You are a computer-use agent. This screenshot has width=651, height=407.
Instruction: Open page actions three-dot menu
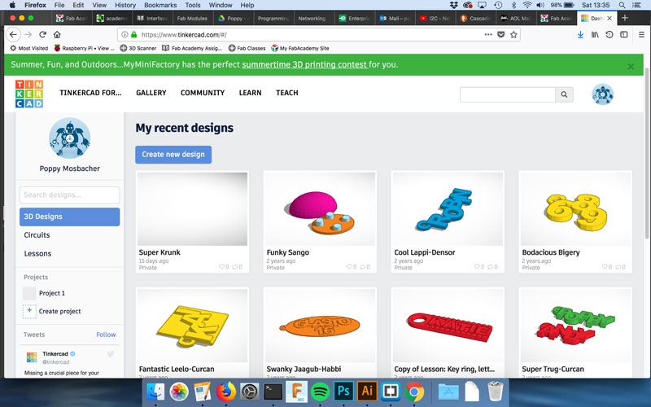(487, 34)
